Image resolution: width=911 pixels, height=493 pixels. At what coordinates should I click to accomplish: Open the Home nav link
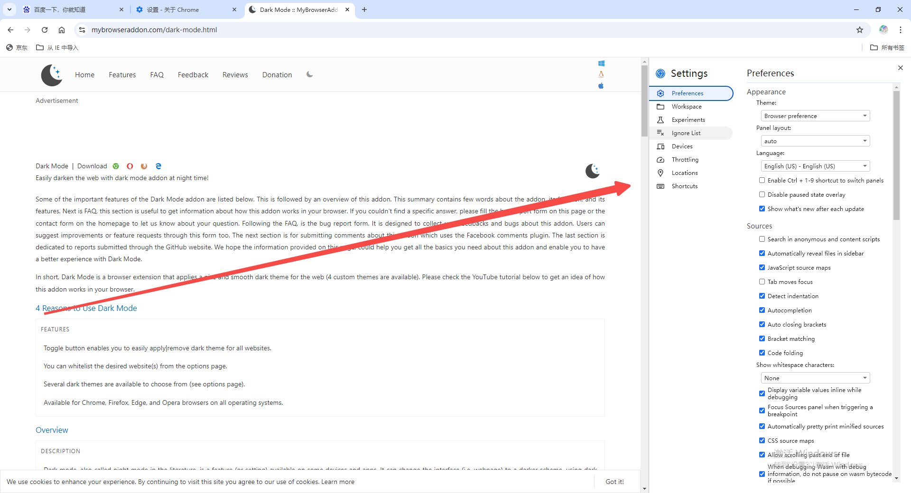point(84,75)
